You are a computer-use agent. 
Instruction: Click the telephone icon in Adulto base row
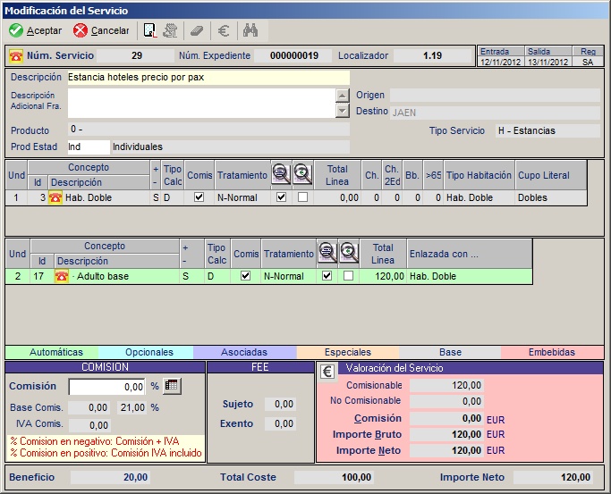62,276
